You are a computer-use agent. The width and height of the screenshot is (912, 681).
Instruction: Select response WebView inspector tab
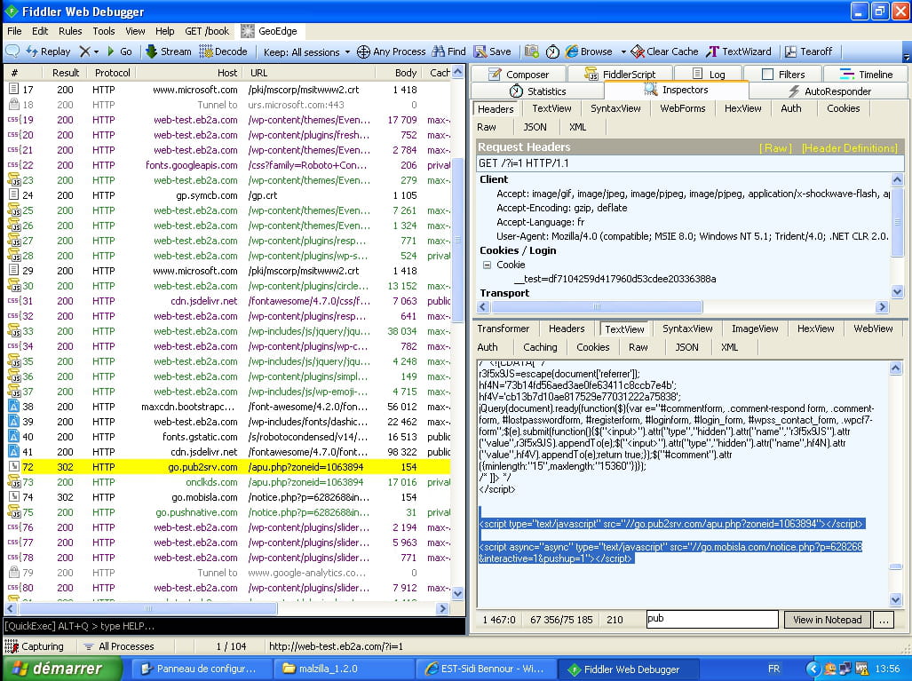(873, 329)
